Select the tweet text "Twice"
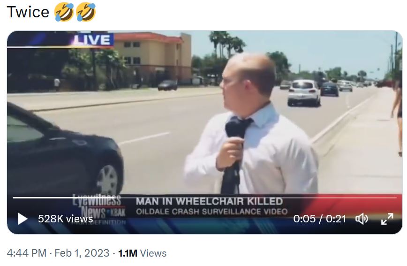This screenshot has width=407, height=266. point(28,12)
